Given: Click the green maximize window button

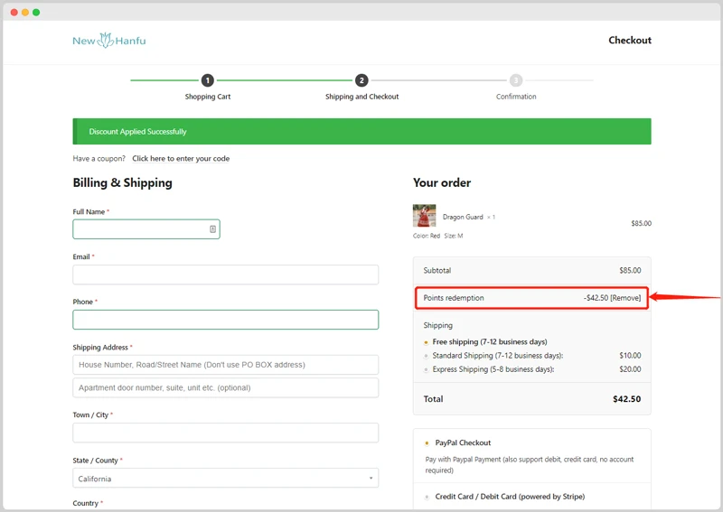Looking at the screenshot, I should pos(36,12).
